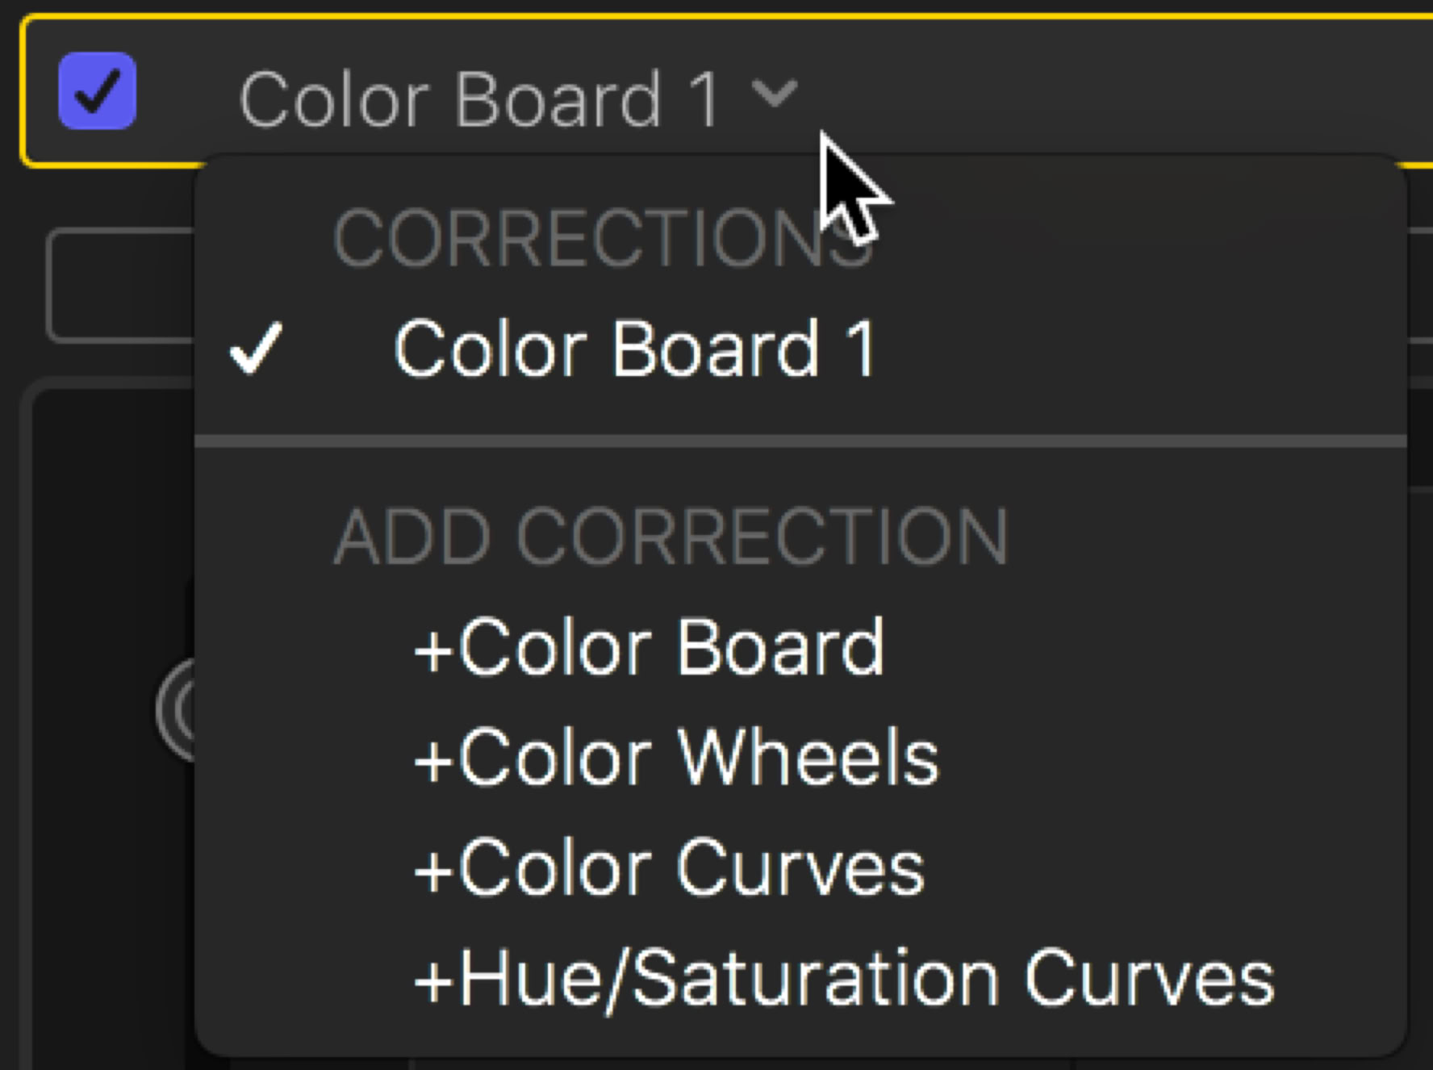
Task: Click the chevron beside Color Board 1 title
Action: pos(775,93)
